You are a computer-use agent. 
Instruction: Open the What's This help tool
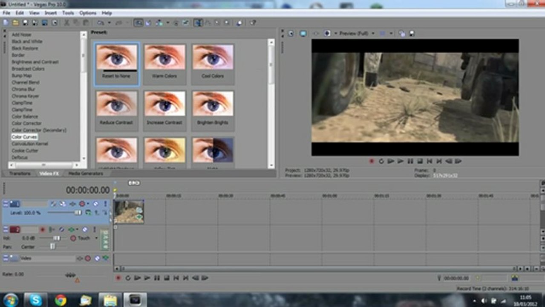tap(252, 23)
